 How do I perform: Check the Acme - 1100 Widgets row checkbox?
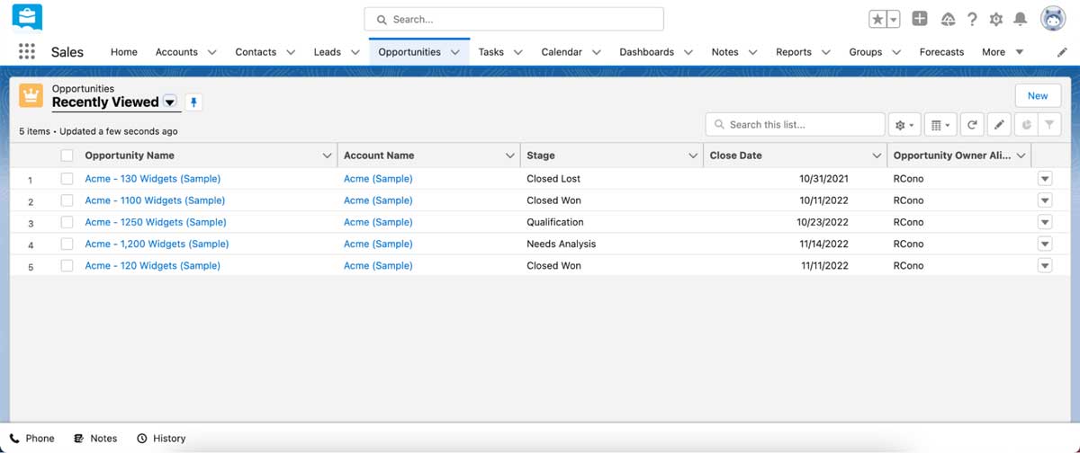click(67, 200)
